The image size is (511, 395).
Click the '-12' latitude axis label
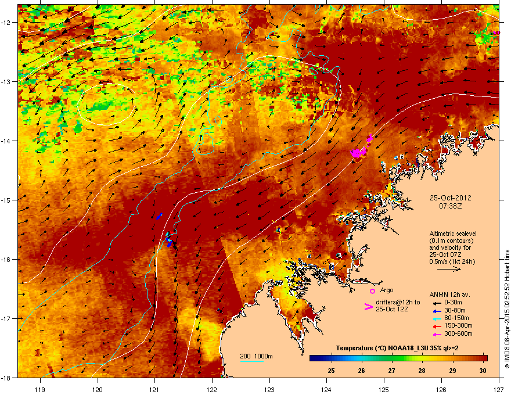6,23
